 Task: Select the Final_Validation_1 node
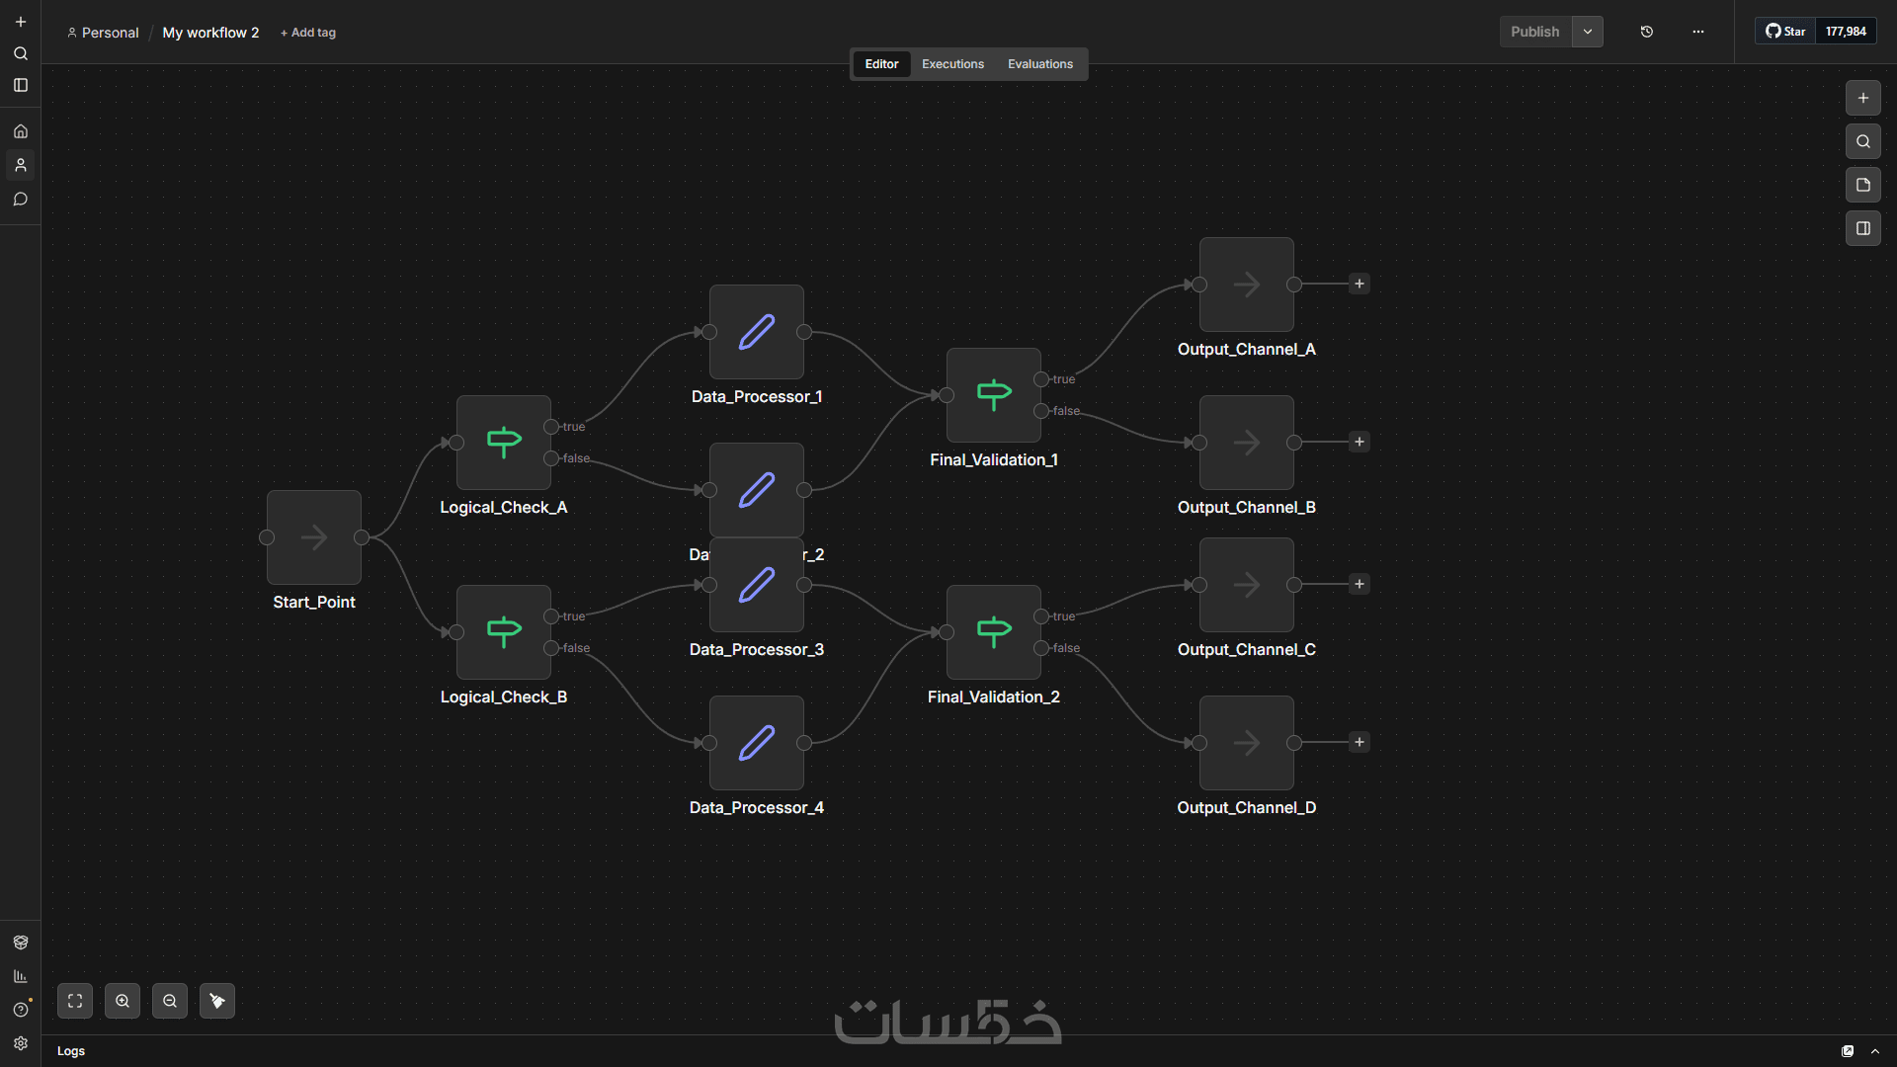coord(993,395)
